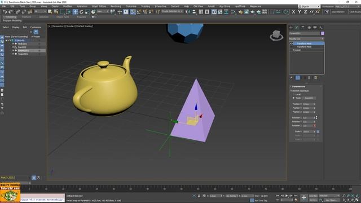Open the Create tab in command panel
This screenshot has width=361, height=203.
point(291,28)
